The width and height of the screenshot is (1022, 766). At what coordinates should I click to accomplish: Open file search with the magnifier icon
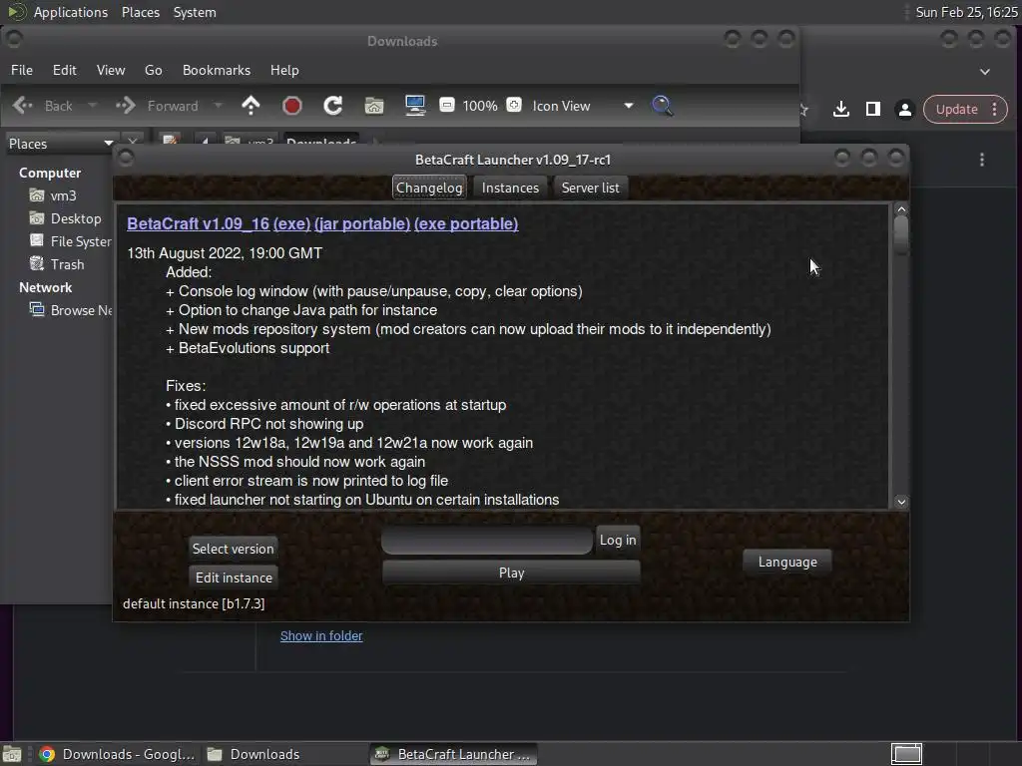click(x=663, y=106)
